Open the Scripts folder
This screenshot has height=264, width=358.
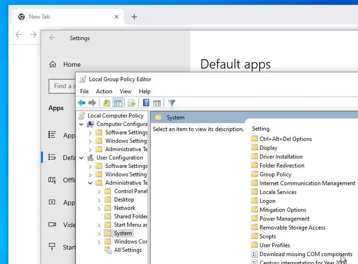pos(264,236)
